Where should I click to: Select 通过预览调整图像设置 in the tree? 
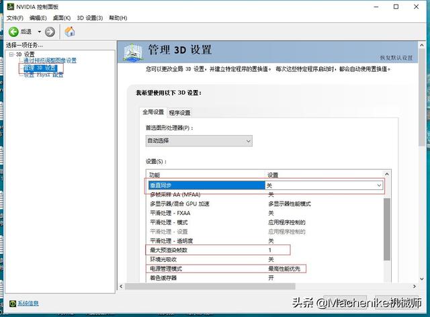[x=50, y=60]
